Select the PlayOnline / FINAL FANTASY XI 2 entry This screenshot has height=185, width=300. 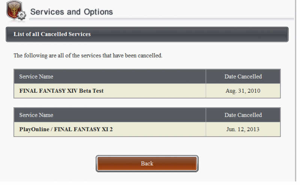(x=147, y=129)
